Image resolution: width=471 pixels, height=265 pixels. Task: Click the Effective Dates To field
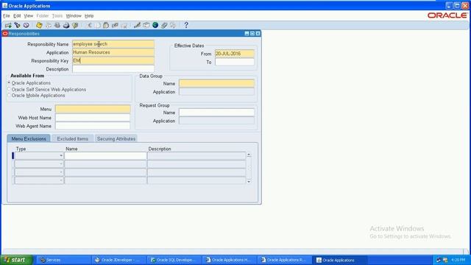click(235, 62)
